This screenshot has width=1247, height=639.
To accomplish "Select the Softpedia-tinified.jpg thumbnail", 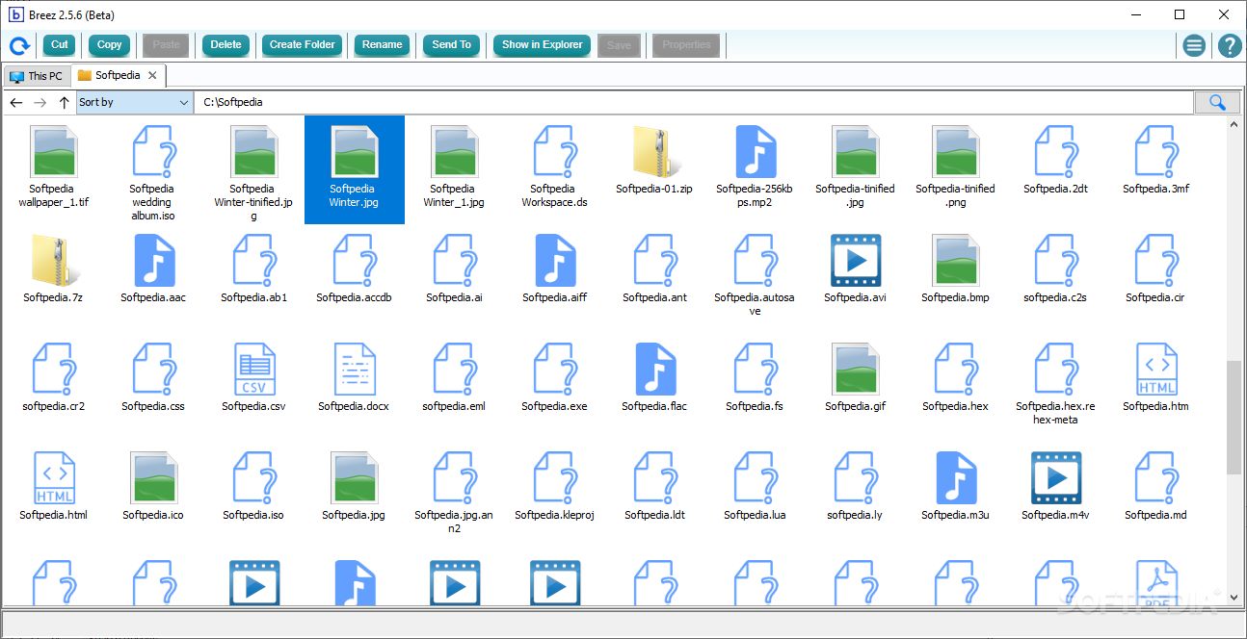I will tap(856, 152).
